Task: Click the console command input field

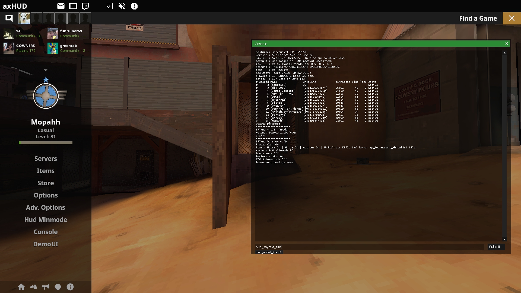Action: pyautogui.click(x=370, y=247)
